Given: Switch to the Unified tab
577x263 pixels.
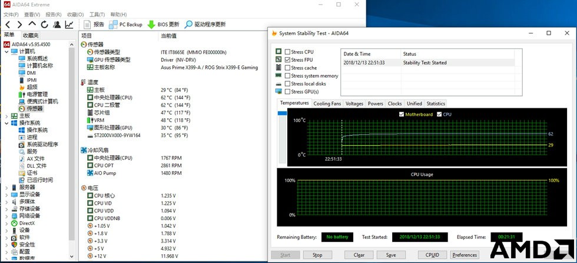Looking at the screenshot, I should pyautogui.click(x=414, y=104).
